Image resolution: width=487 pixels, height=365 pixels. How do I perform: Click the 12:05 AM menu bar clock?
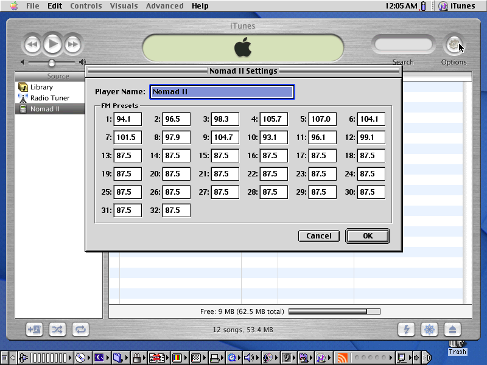(x=401, y=5)
